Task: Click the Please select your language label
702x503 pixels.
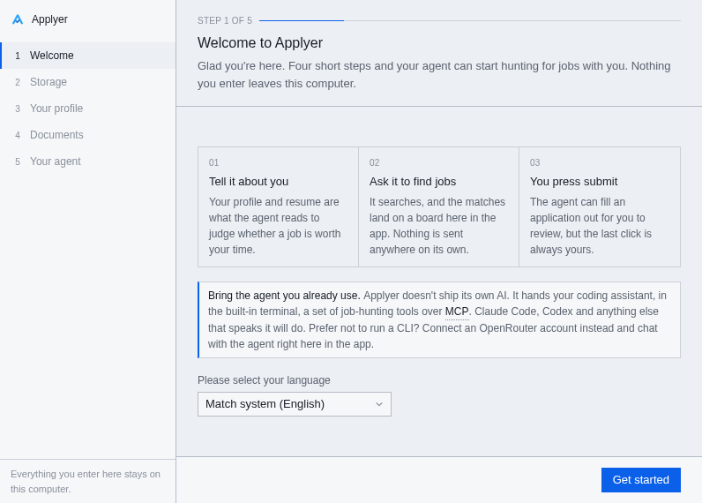Action: (x=264, y=380)
